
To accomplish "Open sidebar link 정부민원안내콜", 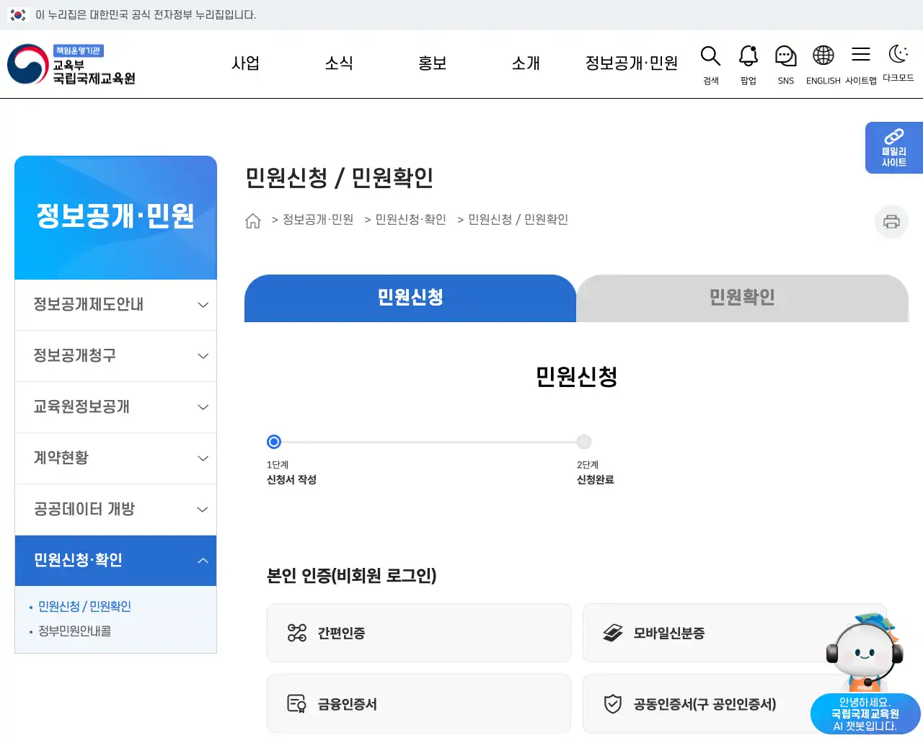I will tap(74, 631).
